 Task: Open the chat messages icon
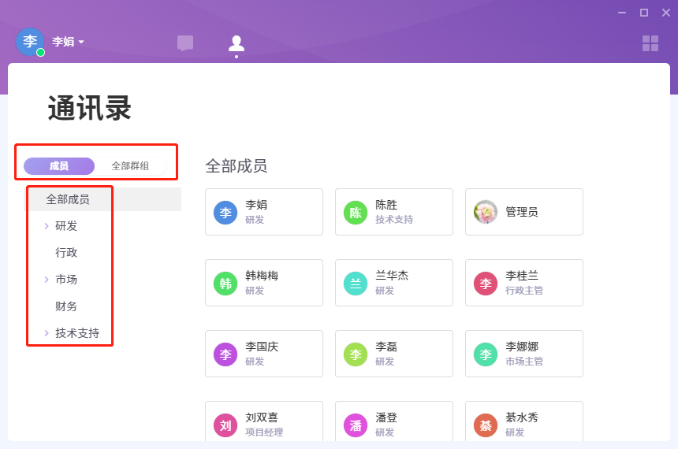tap(185, 43)
